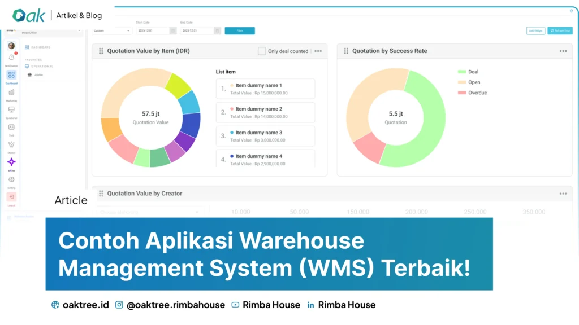Viewport: 579px width, 325px height.
Task: Click the Oak logo
Action: point(29,15)
